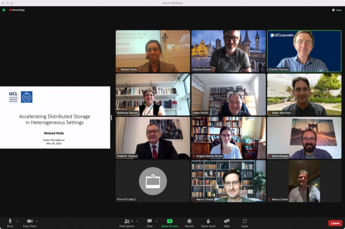
Task: Select Charles Pecheur's video tile
Action: [304, 51]
